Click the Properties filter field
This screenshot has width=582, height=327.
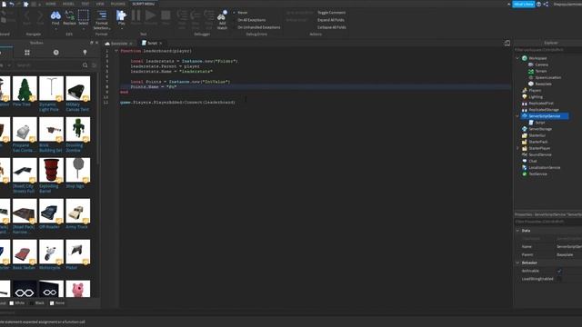547,222
